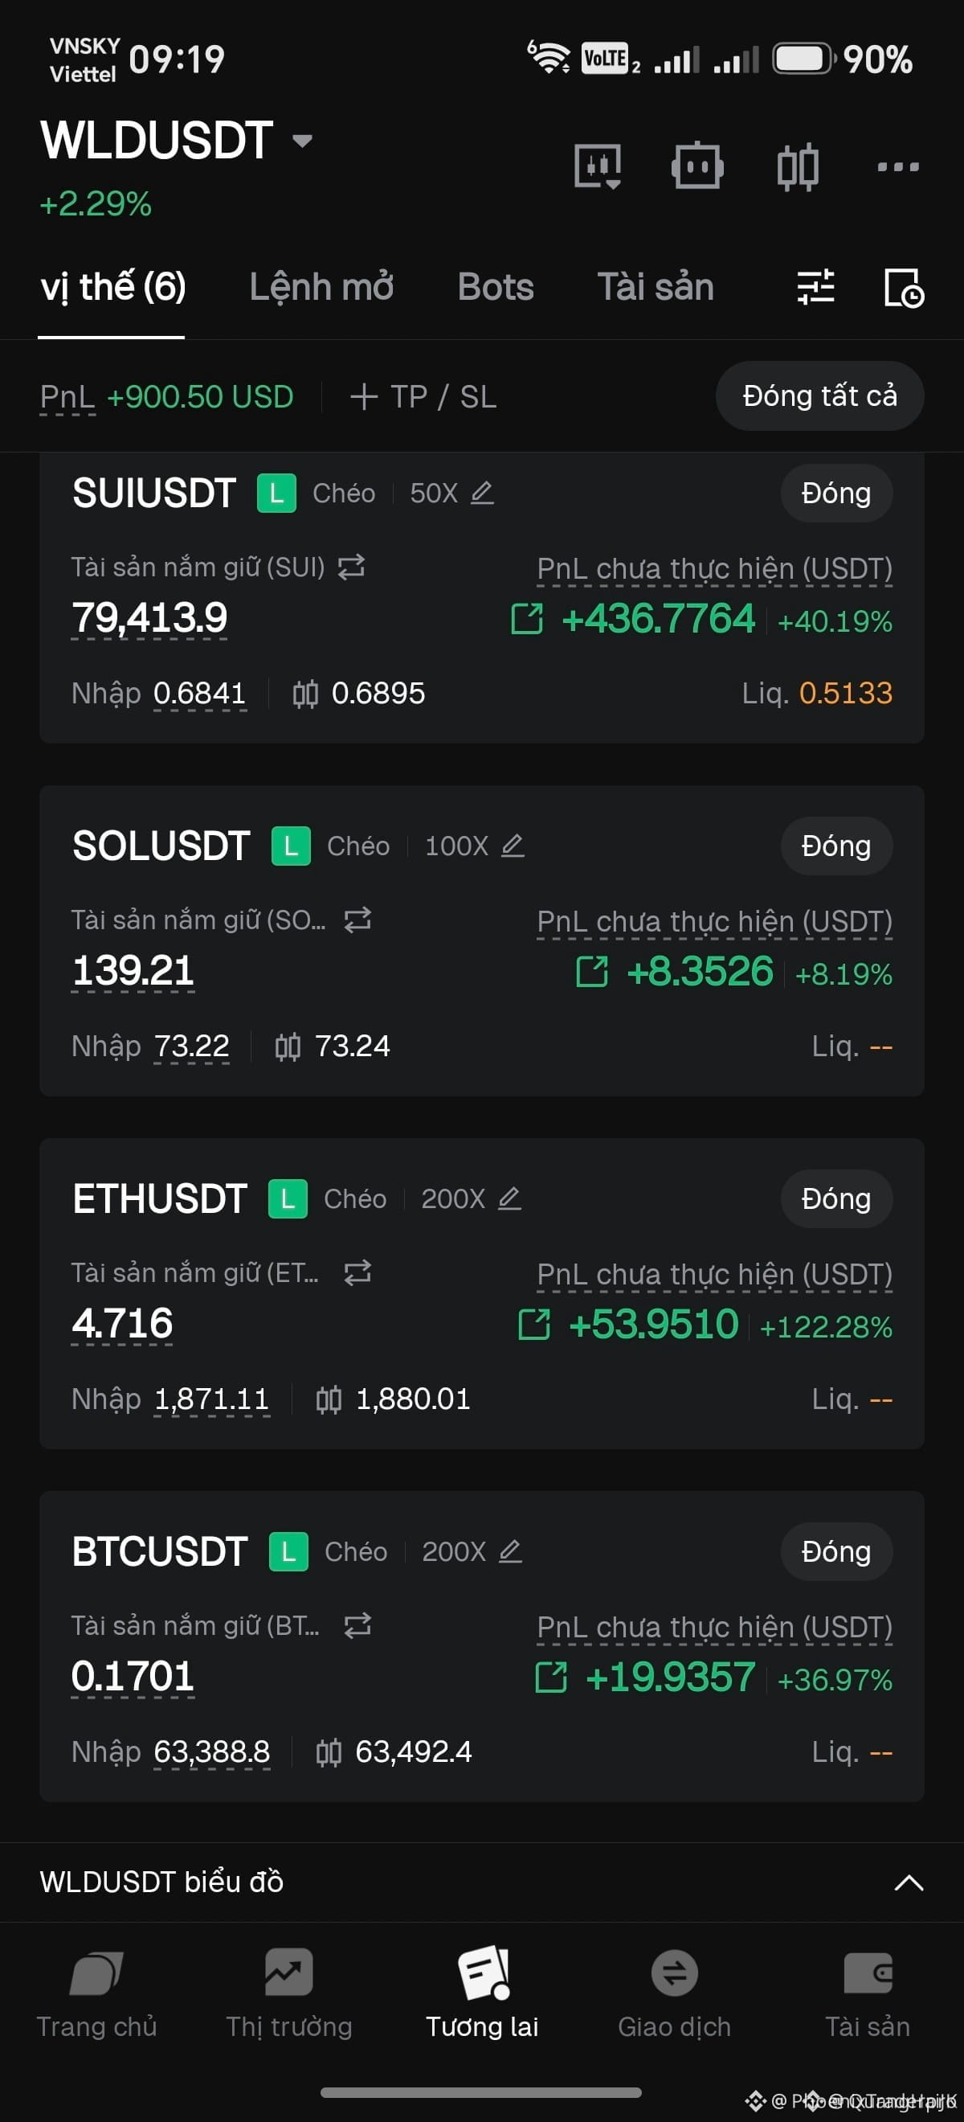Switch to the Lệnh mở tab
The image size is (964, 2122).
pyautogui.click(x=321, y=288)
